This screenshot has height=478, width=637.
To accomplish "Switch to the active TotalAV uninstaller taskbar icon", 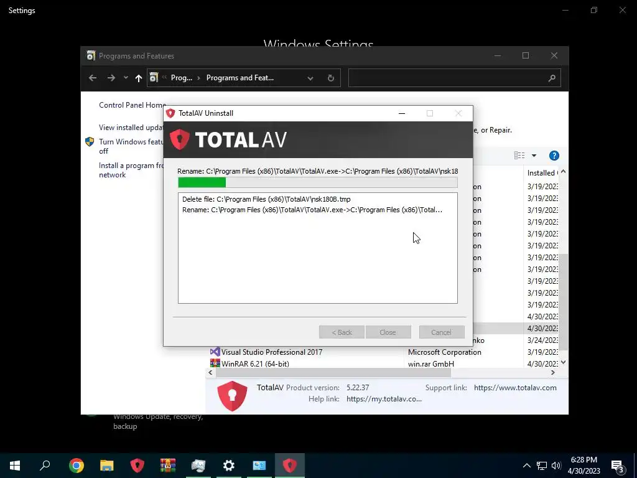I will (x=290, y=466).
